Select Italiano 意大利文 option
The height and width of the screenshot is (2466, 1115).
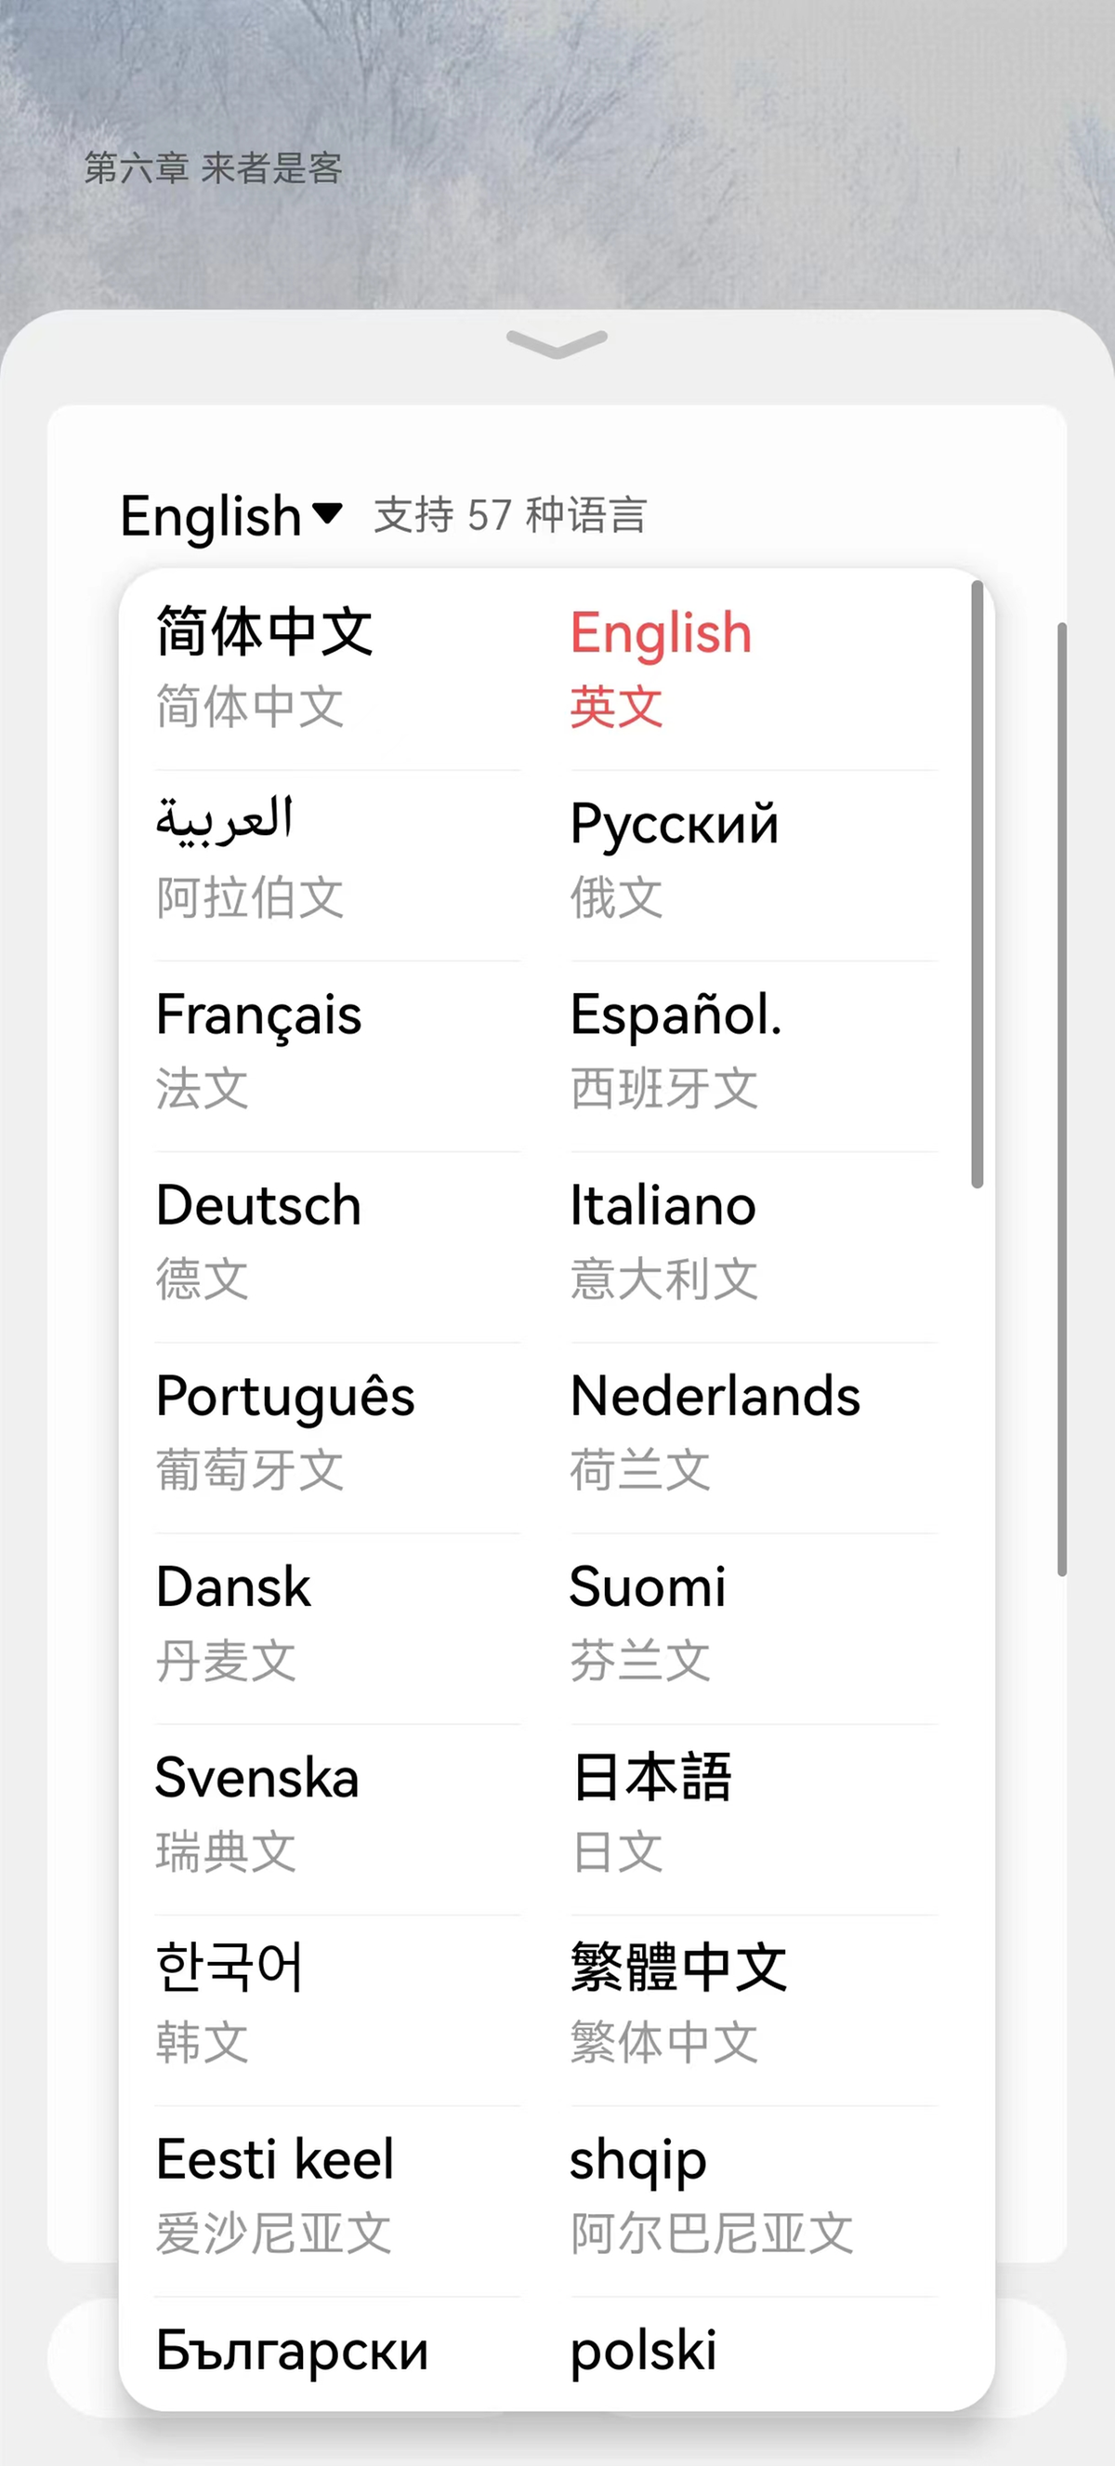point(754,1240)
